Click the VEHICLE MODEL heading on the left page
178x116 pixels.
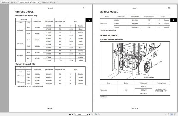pyautogui.click(x=24, y=12)
